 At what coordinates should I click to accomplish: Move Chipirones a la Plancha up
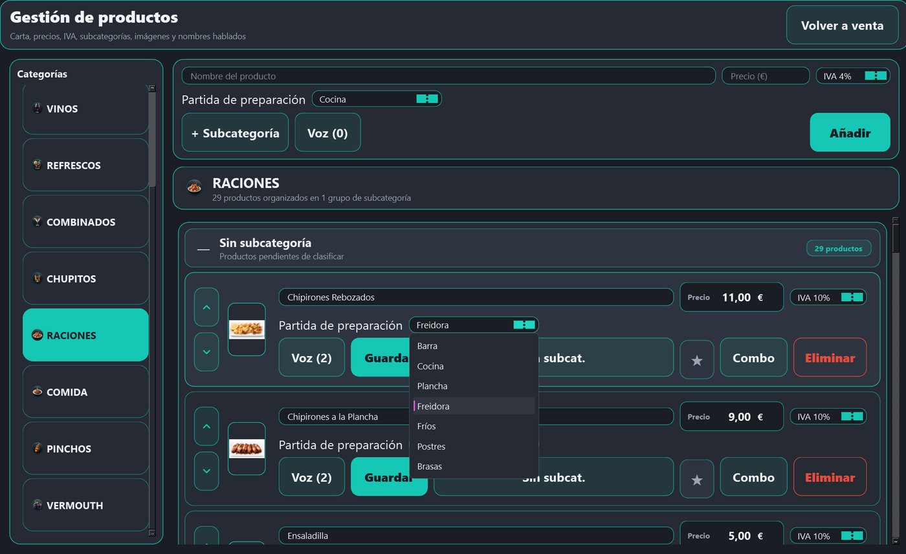click(x=206, y=426)
